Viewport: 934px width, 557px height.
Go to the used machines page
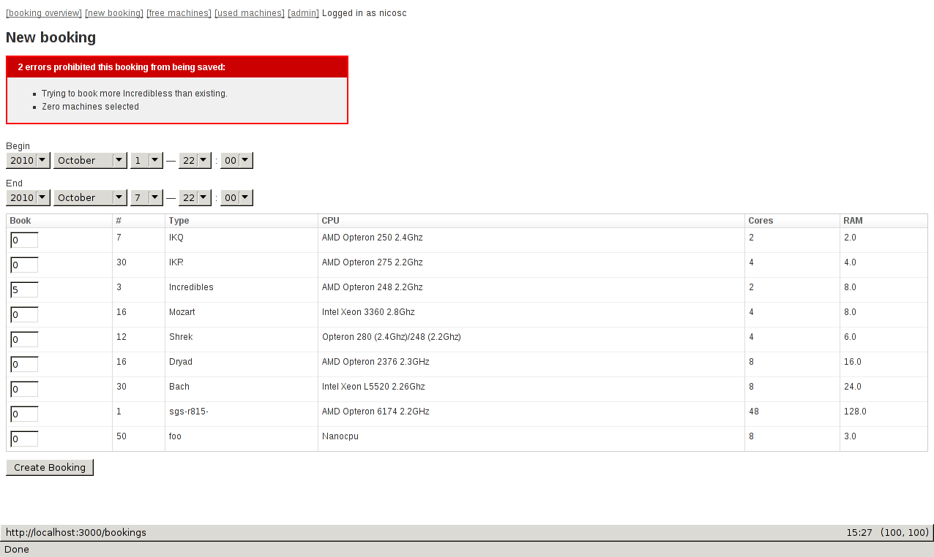250,13
